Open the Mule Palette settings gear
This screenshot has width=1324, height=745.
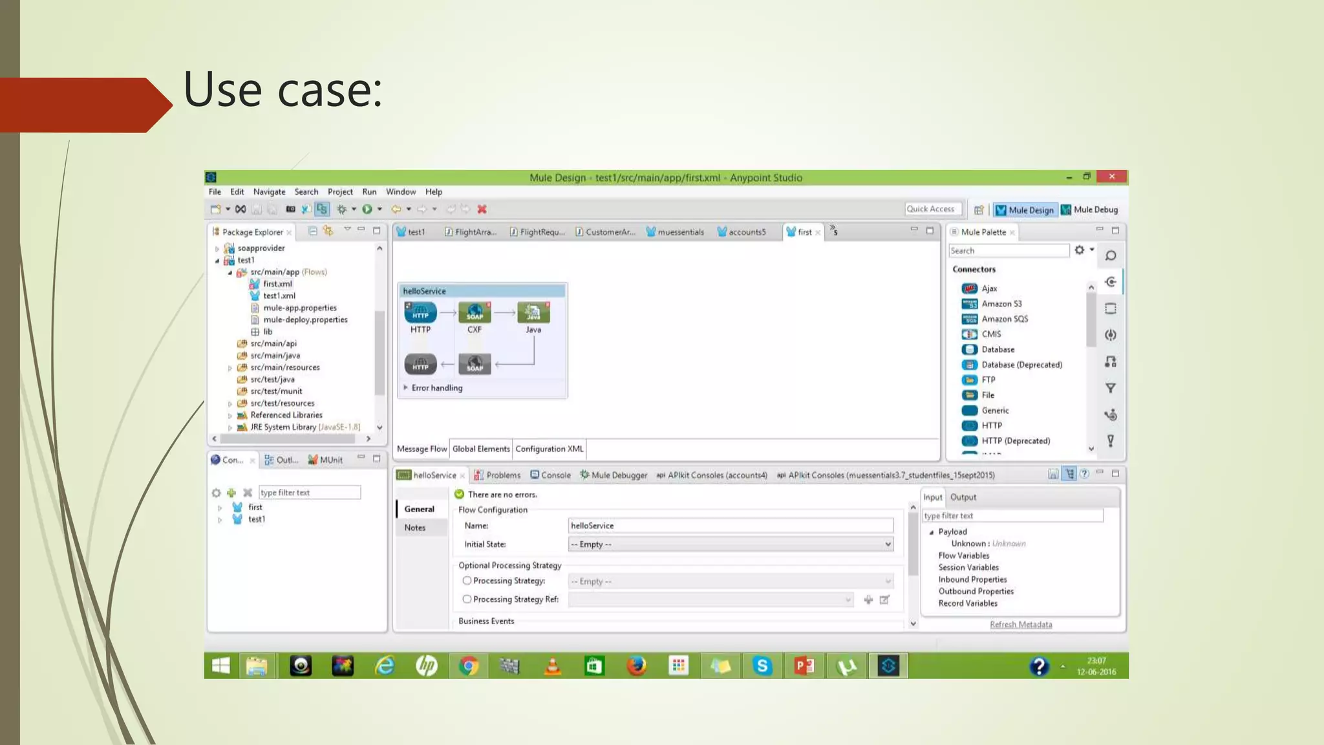(x=1080, y=250)
